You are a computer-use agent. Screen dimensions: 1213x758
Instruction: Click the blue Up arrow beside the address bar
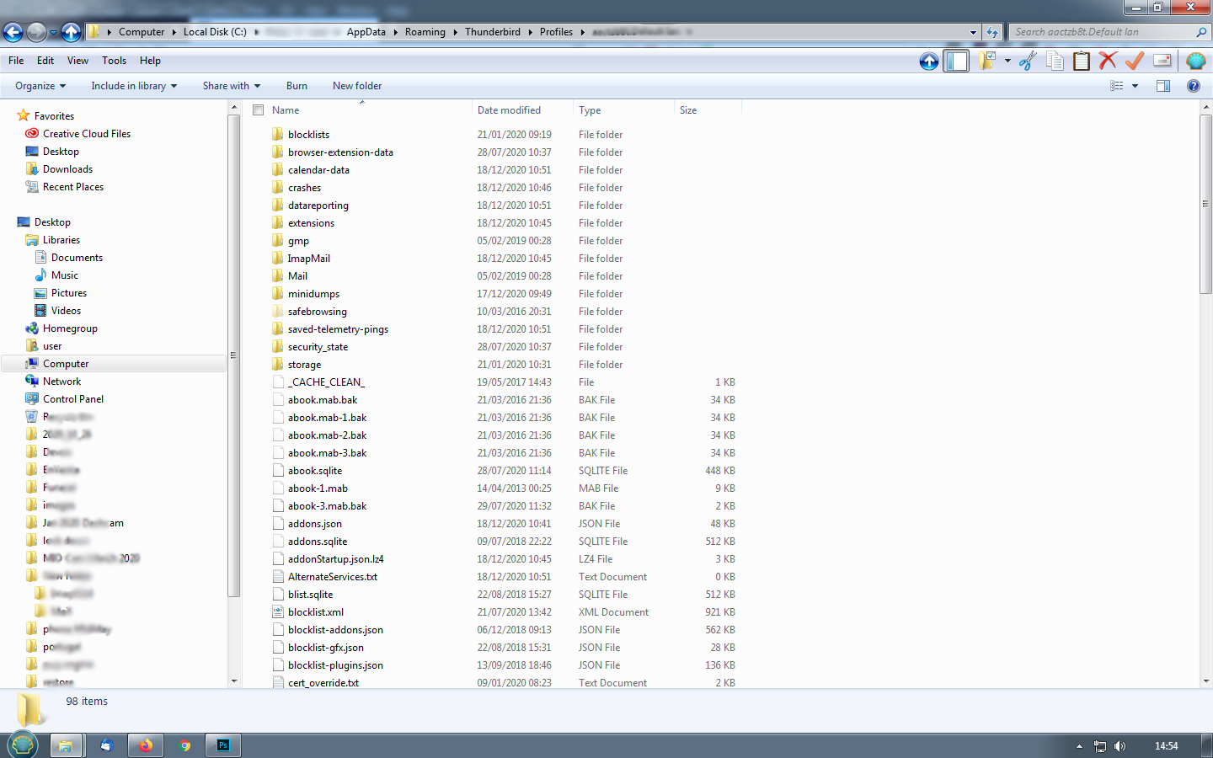click(x=72, y=32)
